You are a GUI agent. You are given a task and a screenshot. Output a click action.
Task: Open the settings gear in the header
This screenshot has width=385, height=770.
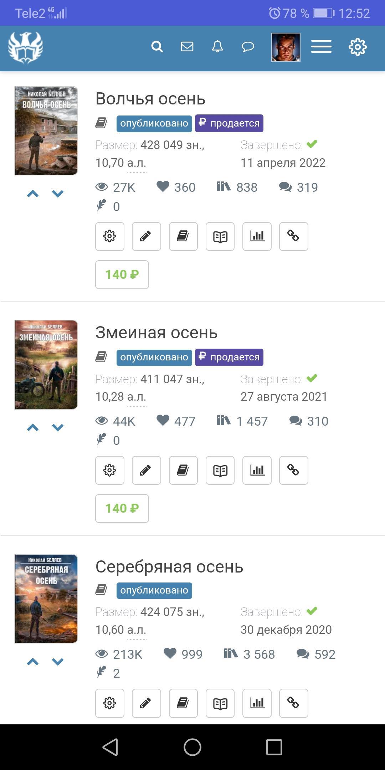[358, 47]
